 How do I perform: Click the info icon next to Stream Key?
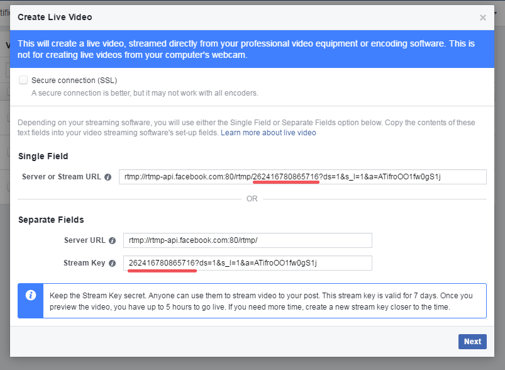pos(112,263)
